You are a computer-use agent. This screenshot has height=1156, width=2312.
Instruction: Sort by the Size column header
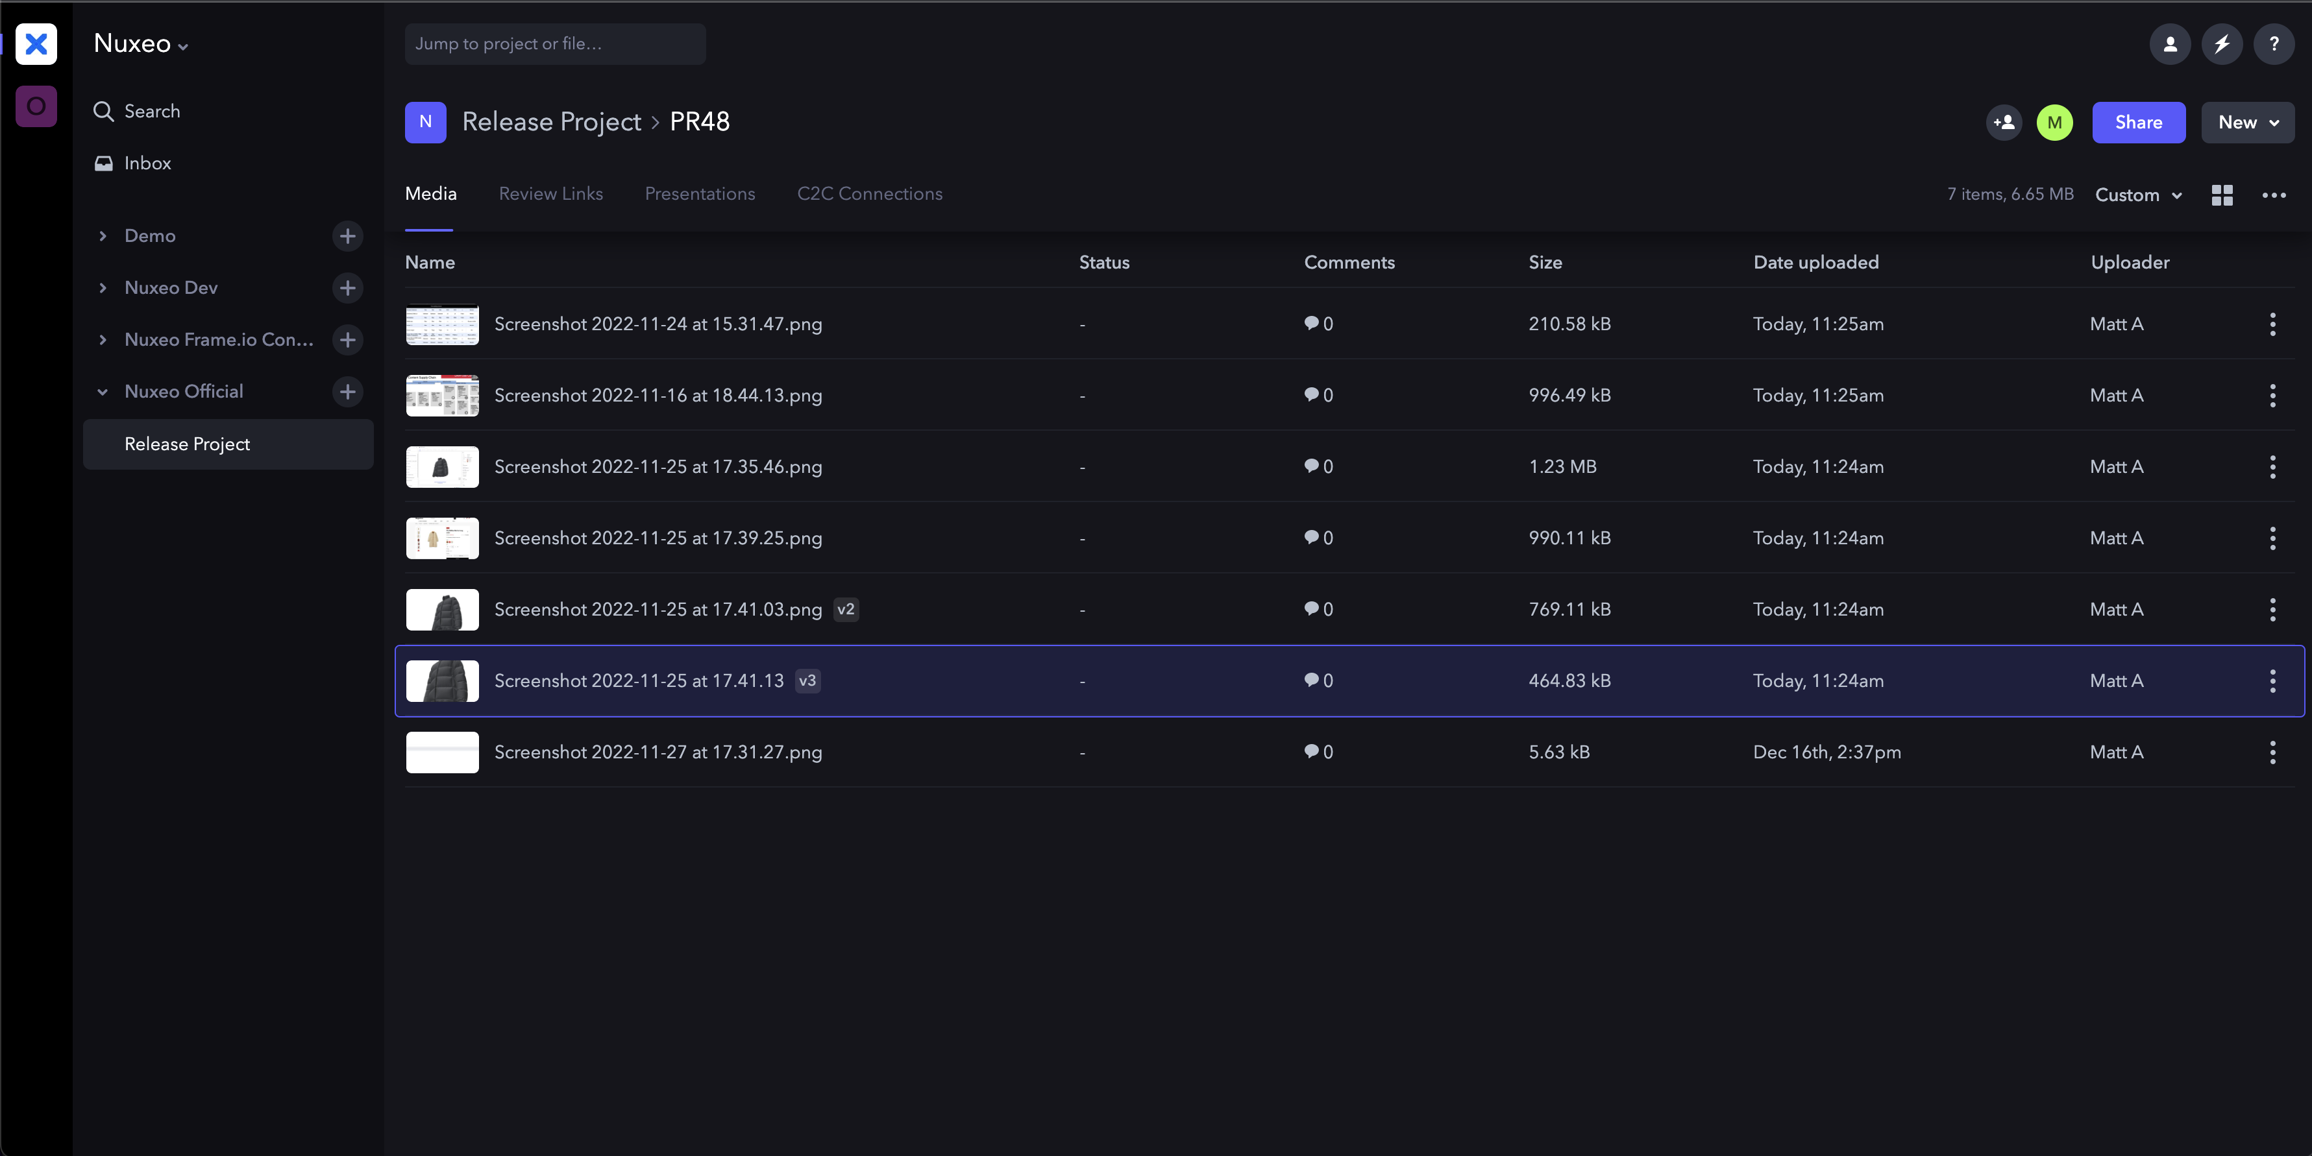tap(1545, 263)
